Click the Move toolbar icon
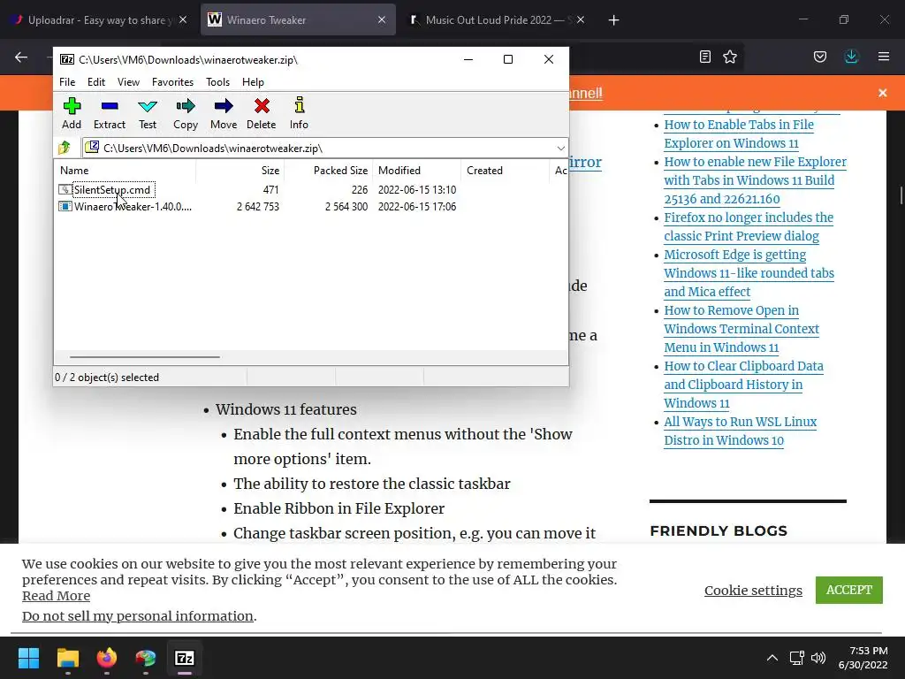The image size is (905, 679). point(224,114)
